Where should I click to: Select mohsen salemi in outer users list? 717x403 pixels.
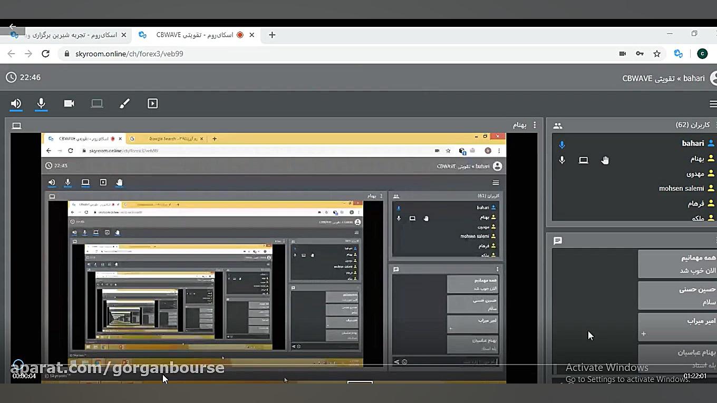coord(681,188)
